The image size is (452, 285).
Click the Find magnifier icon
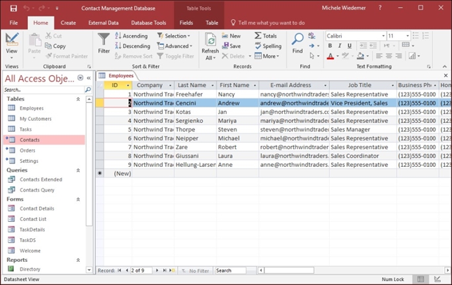[x=297, y=40]
